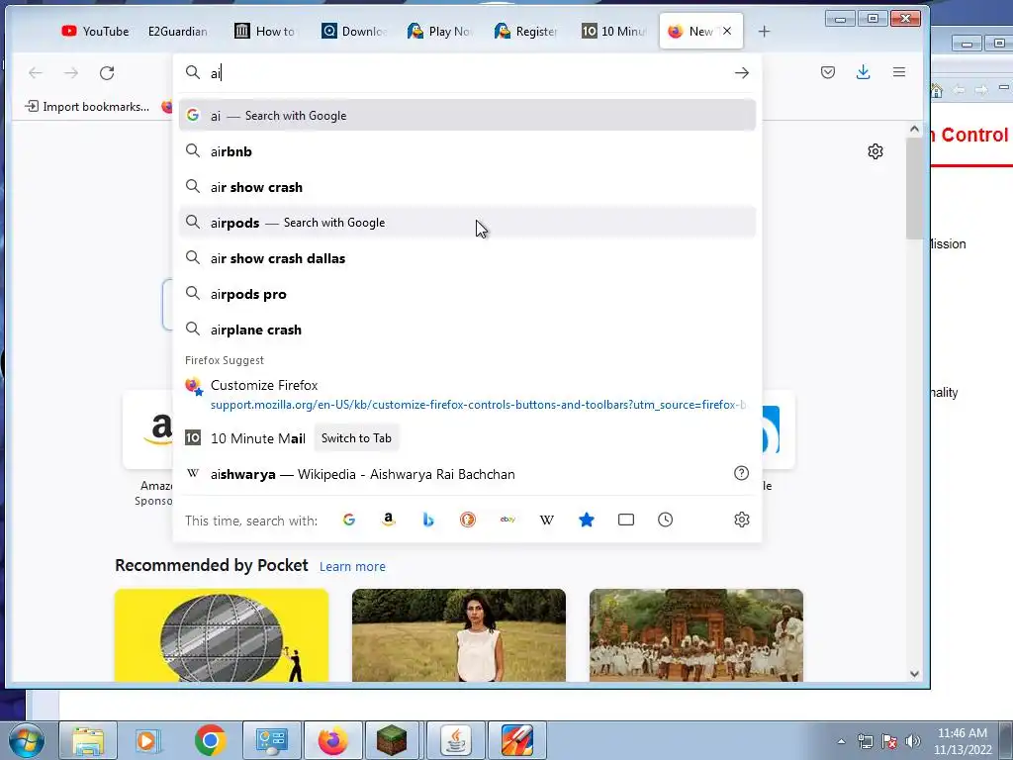Open the yellow globe Pocket story thumbnail

tap(222, 634)
